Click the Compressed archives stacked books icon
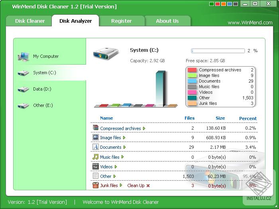The width and height of the screenshot is (279, 209). (96, 128)
